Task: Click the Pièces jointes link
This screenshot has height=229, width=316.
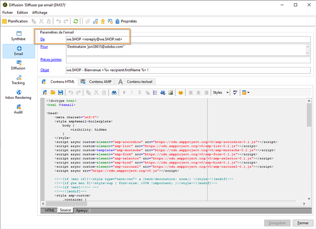Action: (x=51, y=59)
